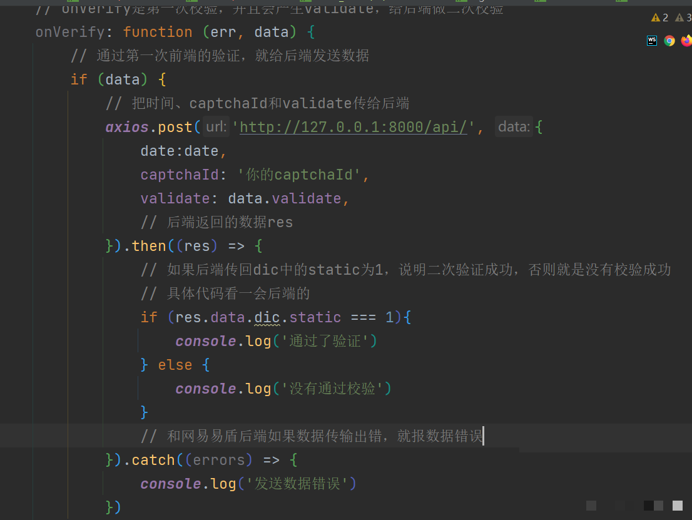This screenshot has width=692, height=520.
Task: Click the 'catch' method call
Action: [153, 460]
